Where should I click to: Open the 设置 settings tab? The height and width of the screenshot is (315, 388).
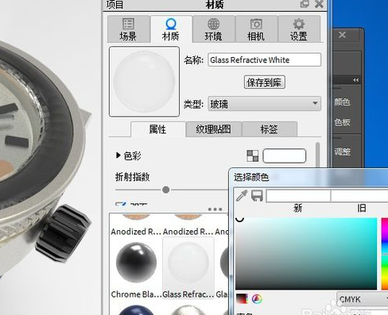pyautogui.click(x=299, y=29)
